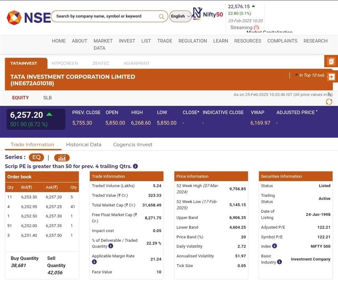Open the chart icon beside Series EQ
This screenshot has width=338, height=287.
62,158
